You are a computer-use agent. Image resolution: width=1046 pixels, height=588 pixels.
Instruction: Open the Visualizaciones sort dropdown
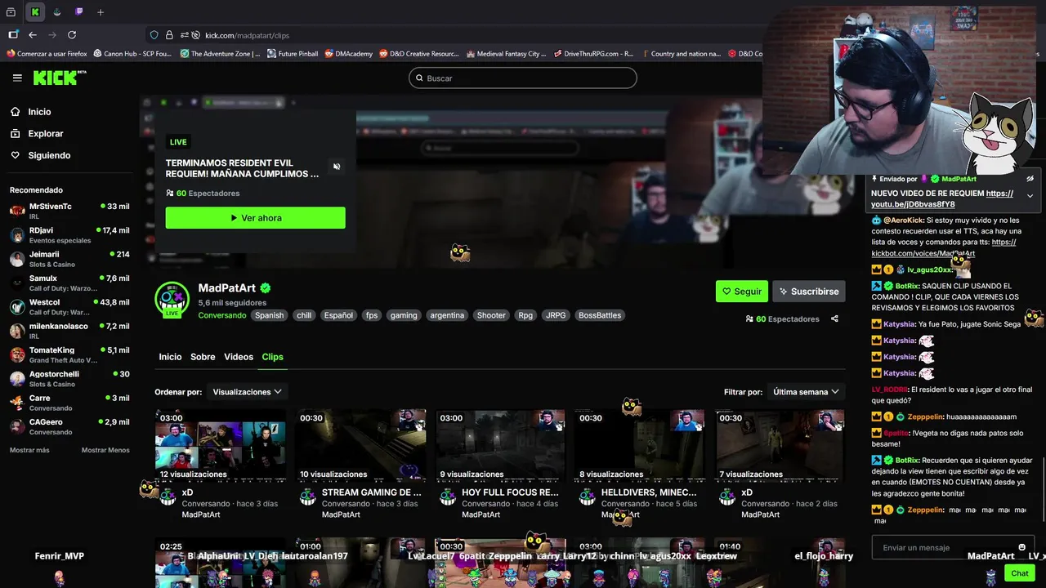247,392
